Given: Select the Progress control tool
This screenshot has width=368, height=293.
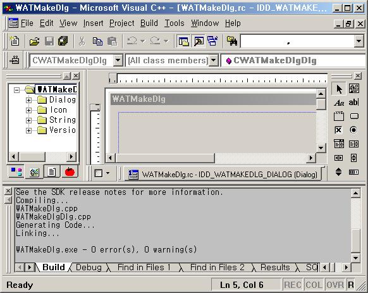Looking at the screenshot, I should [x=353, y=172].
